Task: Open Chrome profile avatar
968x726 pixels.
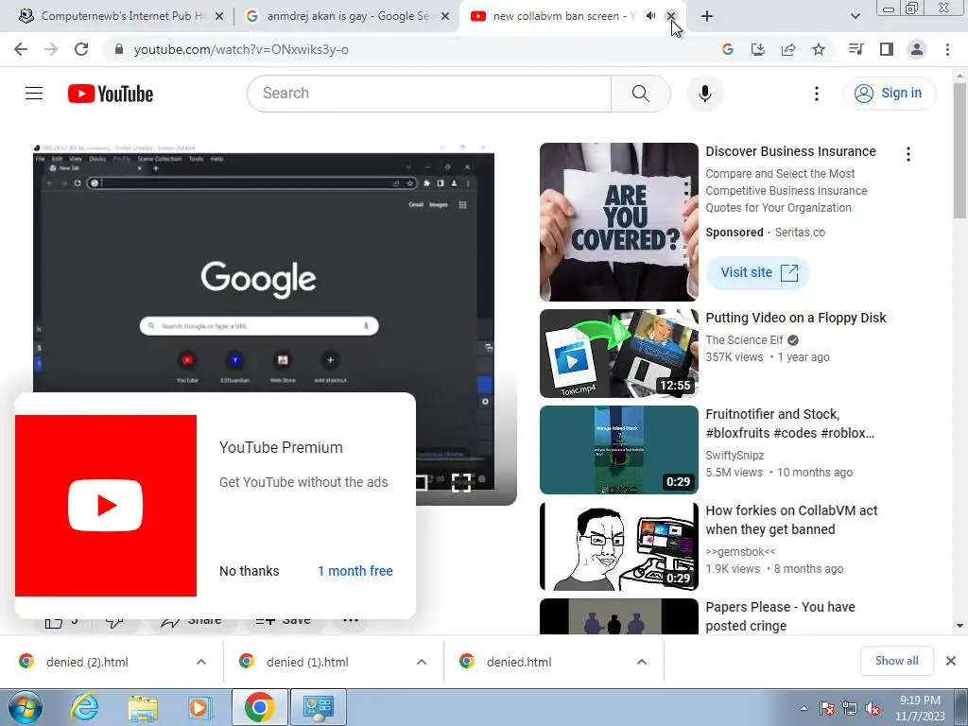Action: 917,49
